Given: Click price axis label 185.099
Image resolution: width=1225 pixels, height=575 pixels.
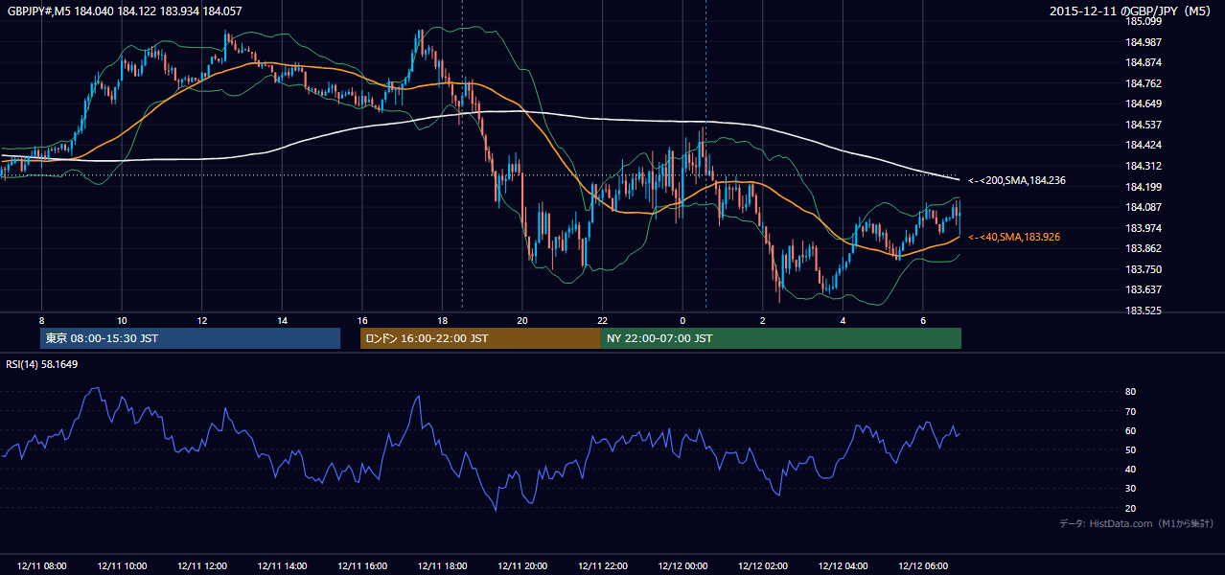Looking at the screenshot, I should [x=1144, y=21].
